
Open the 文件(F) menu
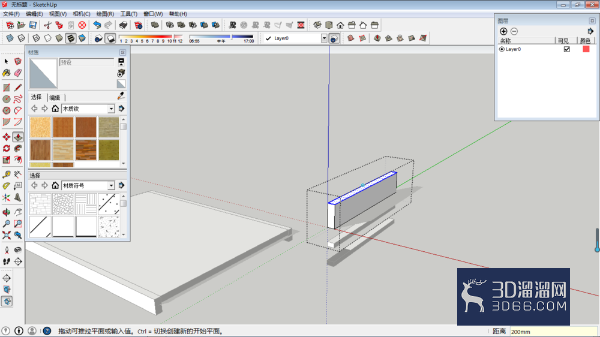(11, 14)
